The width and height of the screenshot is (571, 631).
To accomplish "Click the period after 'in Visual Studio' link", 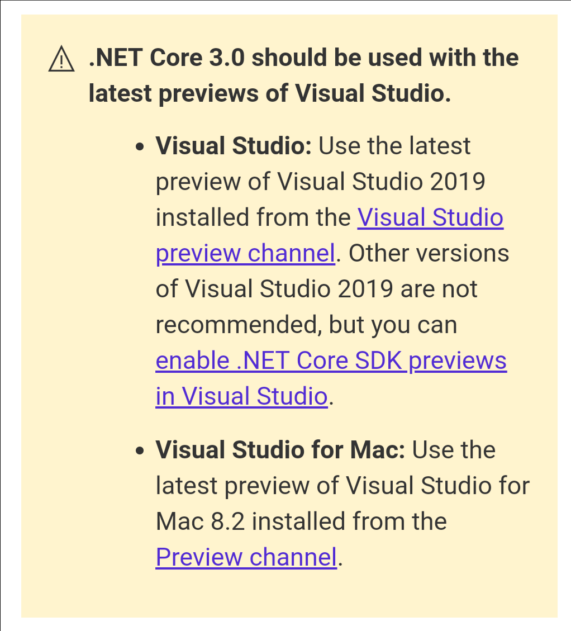I will point(331,398).
